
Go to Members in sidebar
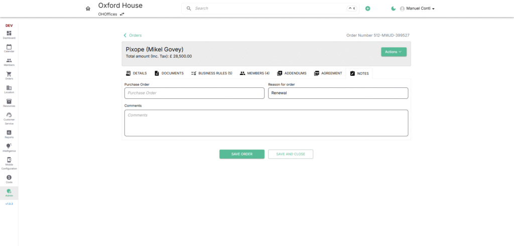pos(9,62)
